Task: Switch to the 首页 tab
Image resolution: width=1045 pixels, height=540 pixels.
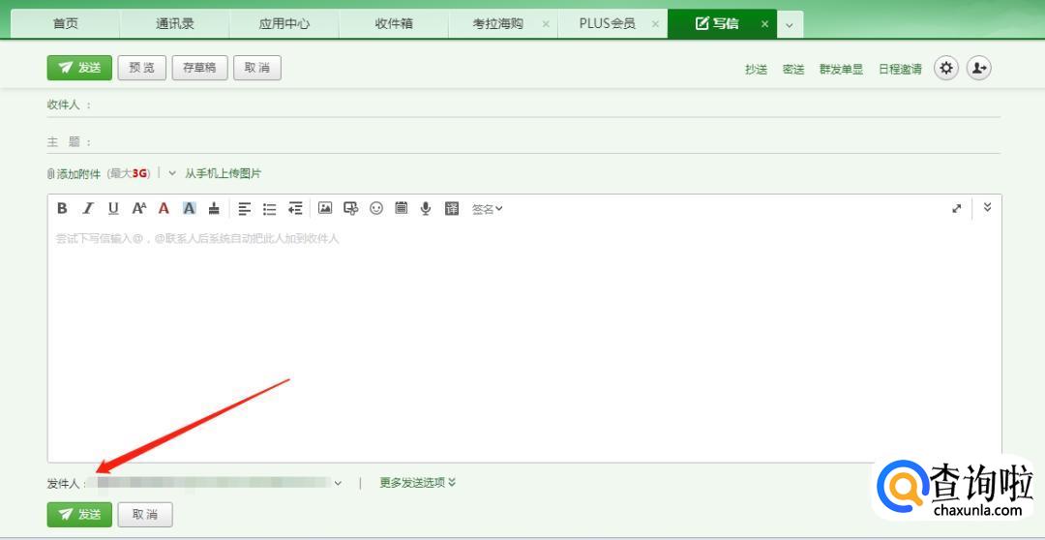Action: coord(66,24)
